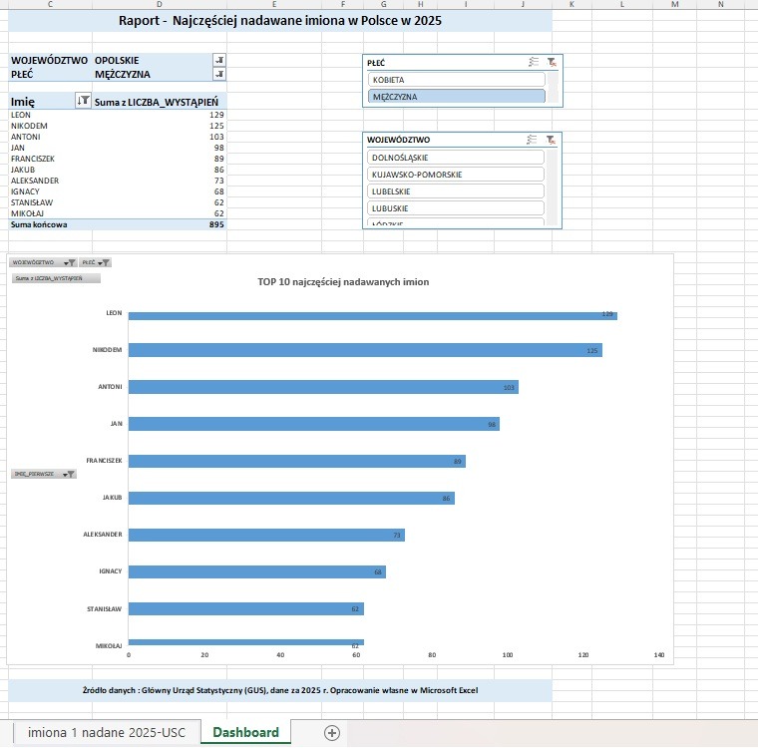
Task: Open WOJEWÓDZTWO chart field button
Action: coord(43,262)
